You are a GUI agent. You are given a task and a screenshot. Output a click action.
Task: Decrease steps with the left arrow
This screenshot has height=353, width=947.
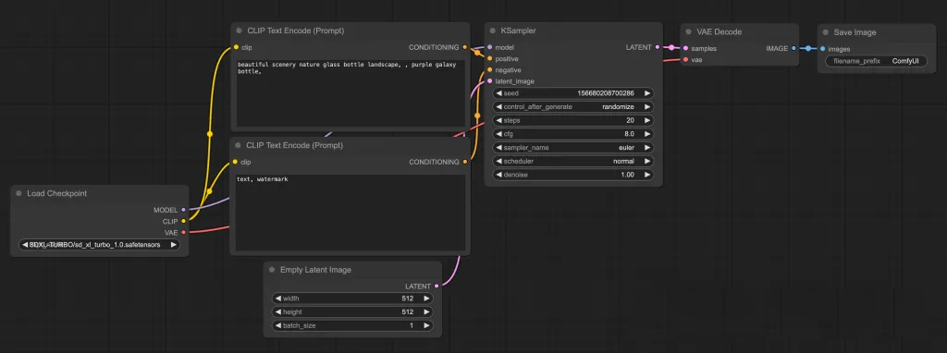point(498,120)
